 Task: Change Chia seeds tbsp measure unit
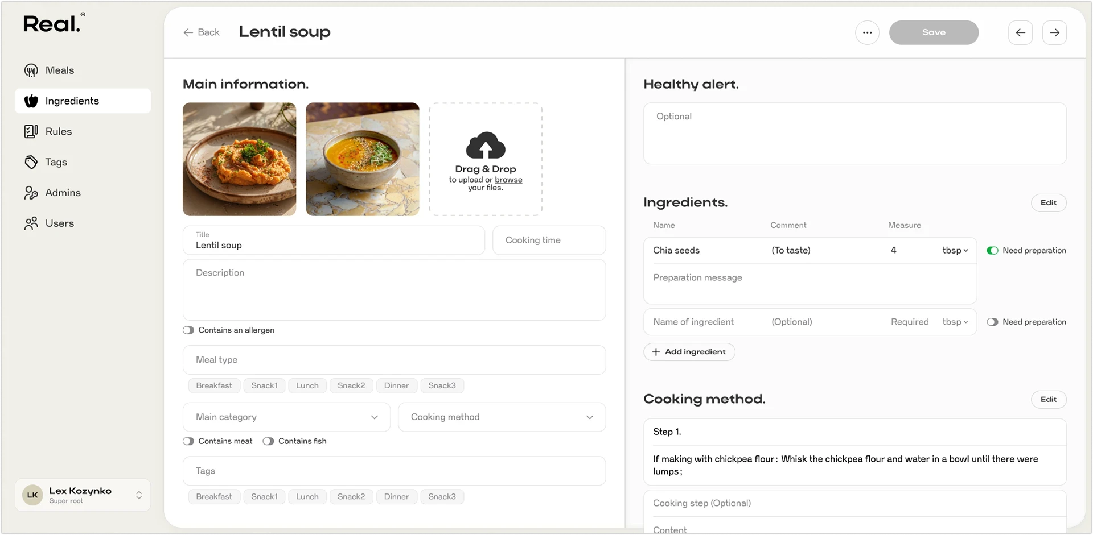click(x=955, y=251)
